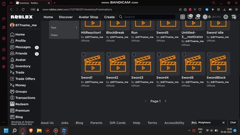Open the messages notification icon in header
This screenshot has height=135, width=240.
click(x=190, y=16)
